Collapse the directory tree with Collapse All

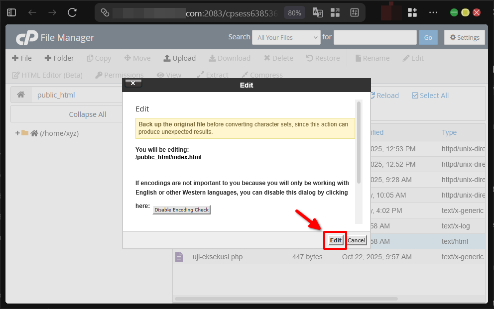point(87,114)
